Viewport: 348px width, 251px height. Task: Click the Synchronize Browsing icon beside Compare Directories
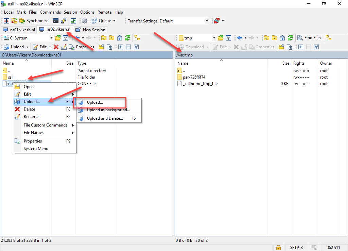pyautogui.click(x=14, y=21)
